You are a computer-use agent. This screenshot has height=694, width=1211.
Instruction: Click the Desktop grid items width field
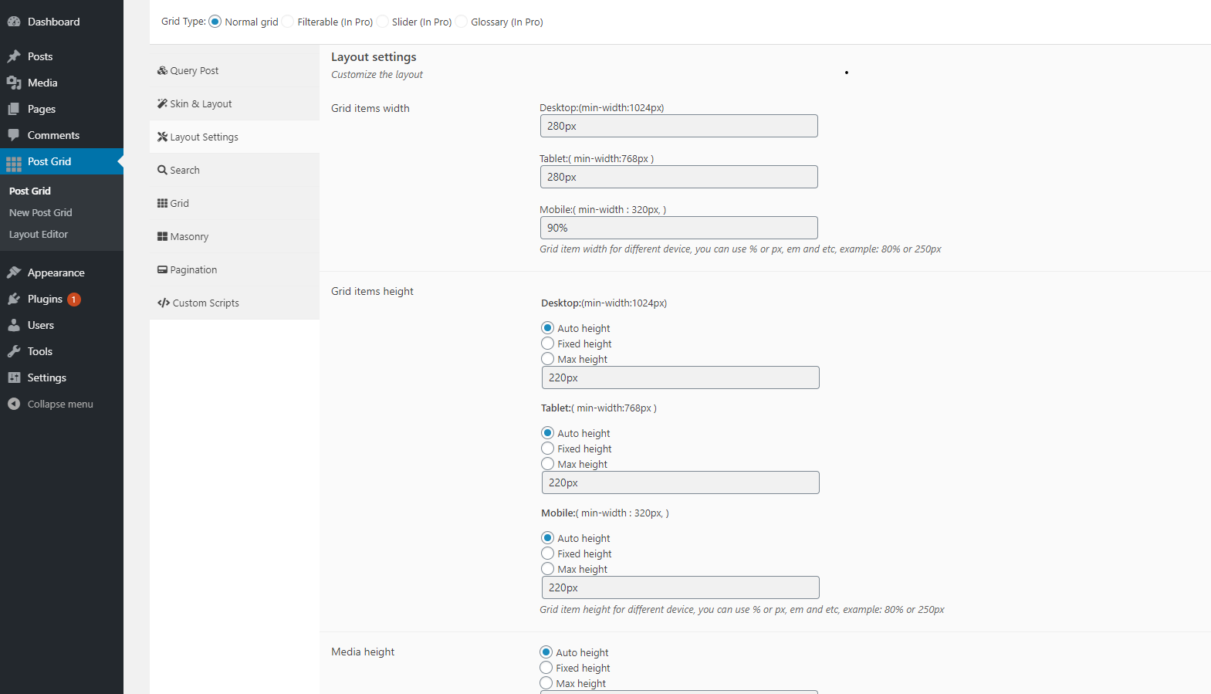678,126
